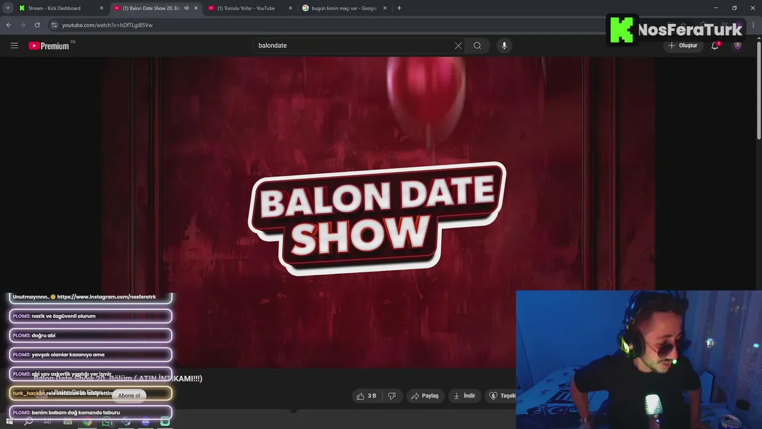
Task: Open the account avatar menu
Action: click(x=738, y=45)
